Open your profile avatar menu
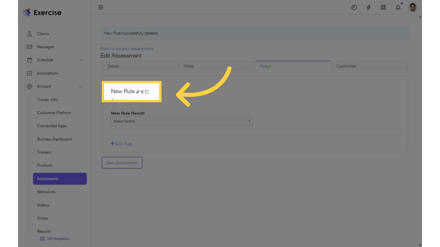Image resolution: width=440 pixels, height=247 pixels. (x=412, y=7)
